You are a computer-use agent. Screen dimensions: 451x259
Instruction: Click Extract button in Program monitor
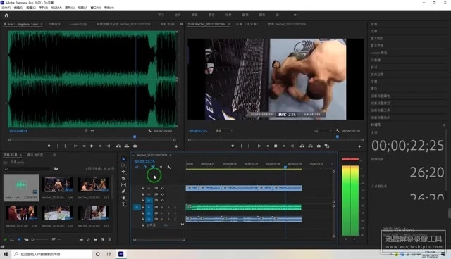tap(310, 146)
